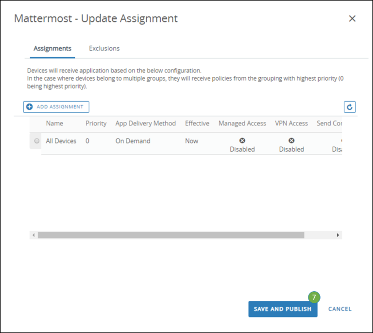Viewport: 373px width, 333px height.
Task: Click the refresh assignments icon
Action: [x=349, y=107]
